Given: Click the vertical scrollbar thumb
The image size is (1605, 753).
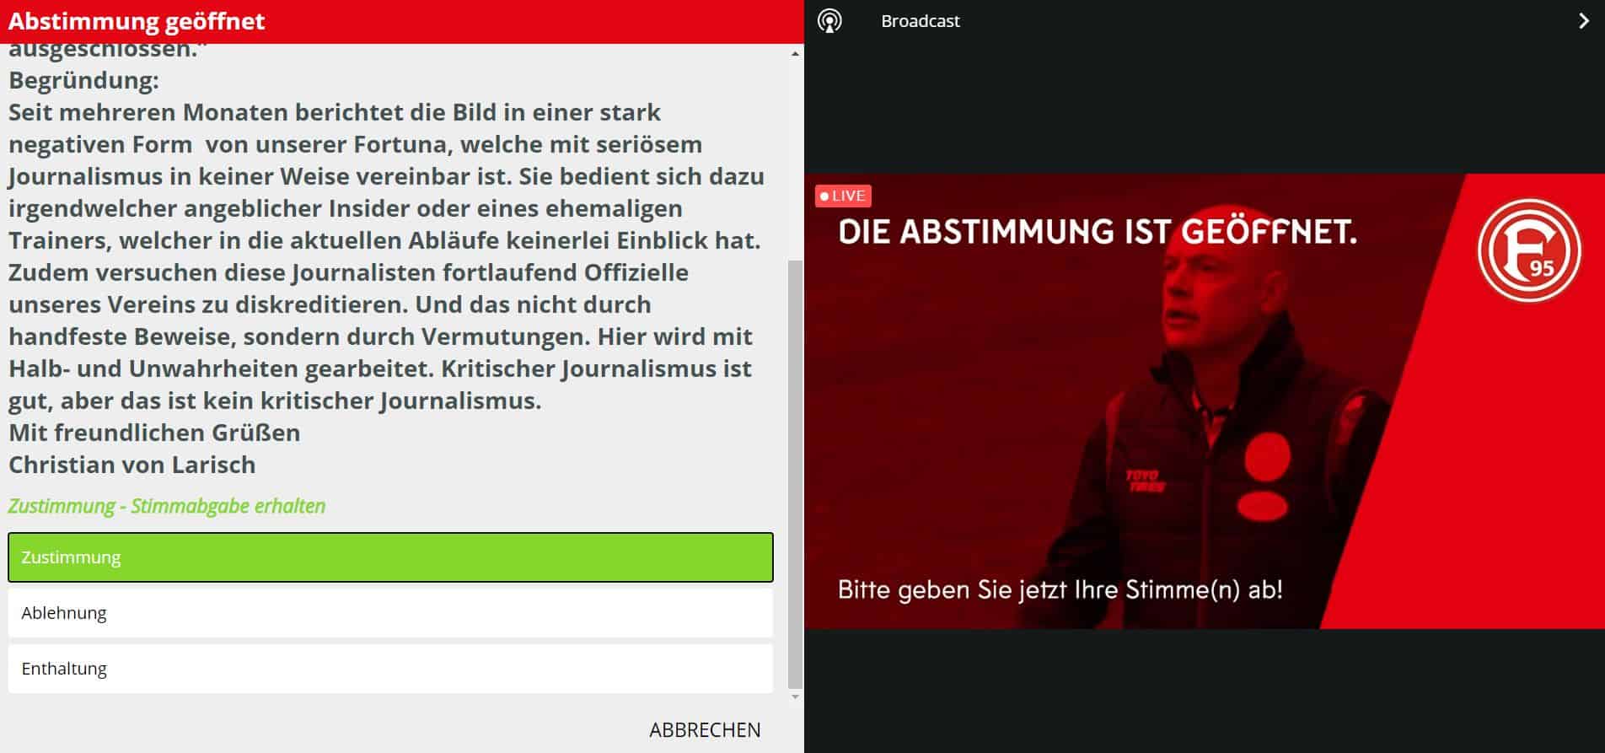Looking at the screenshot, I should click(794, 472).
